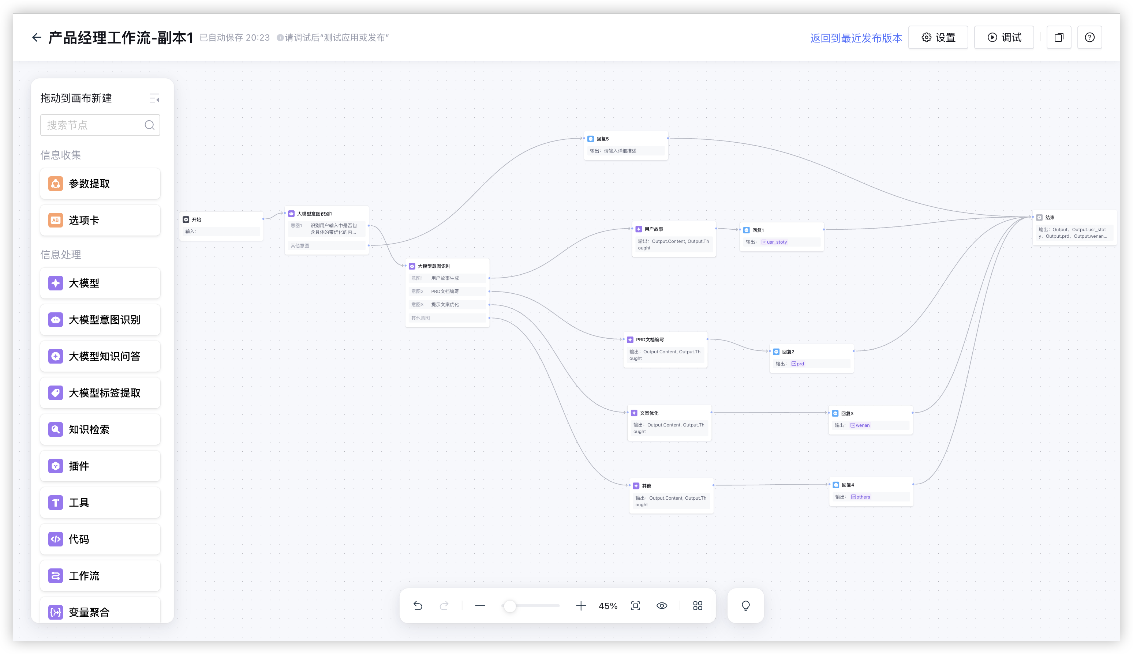This screenshot has height=654, width=1133.
Task: Click the undo icon in bottom toolbar
Action: click(418, 605)
